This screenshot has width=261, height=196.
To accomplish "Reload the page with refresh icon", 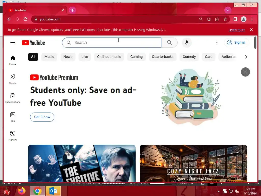I will [x=25, y=19].
